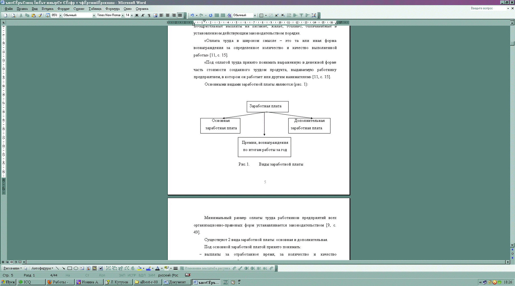
Task: Click in the Введите вопрос help field
Action: 488,8
